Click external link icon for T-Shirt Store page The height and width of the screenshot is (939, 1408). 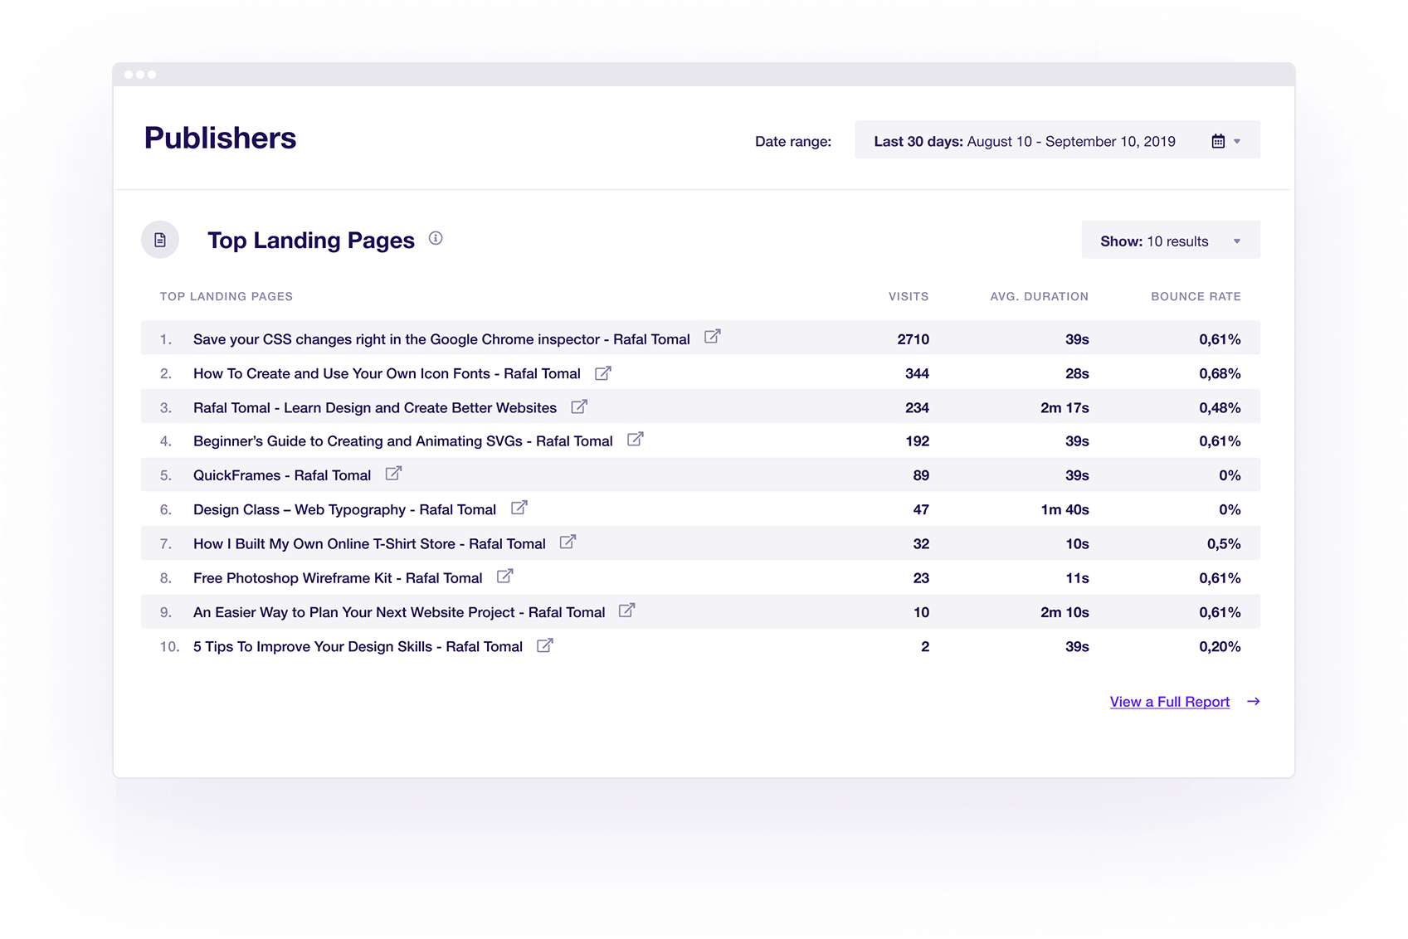point(568,542)
